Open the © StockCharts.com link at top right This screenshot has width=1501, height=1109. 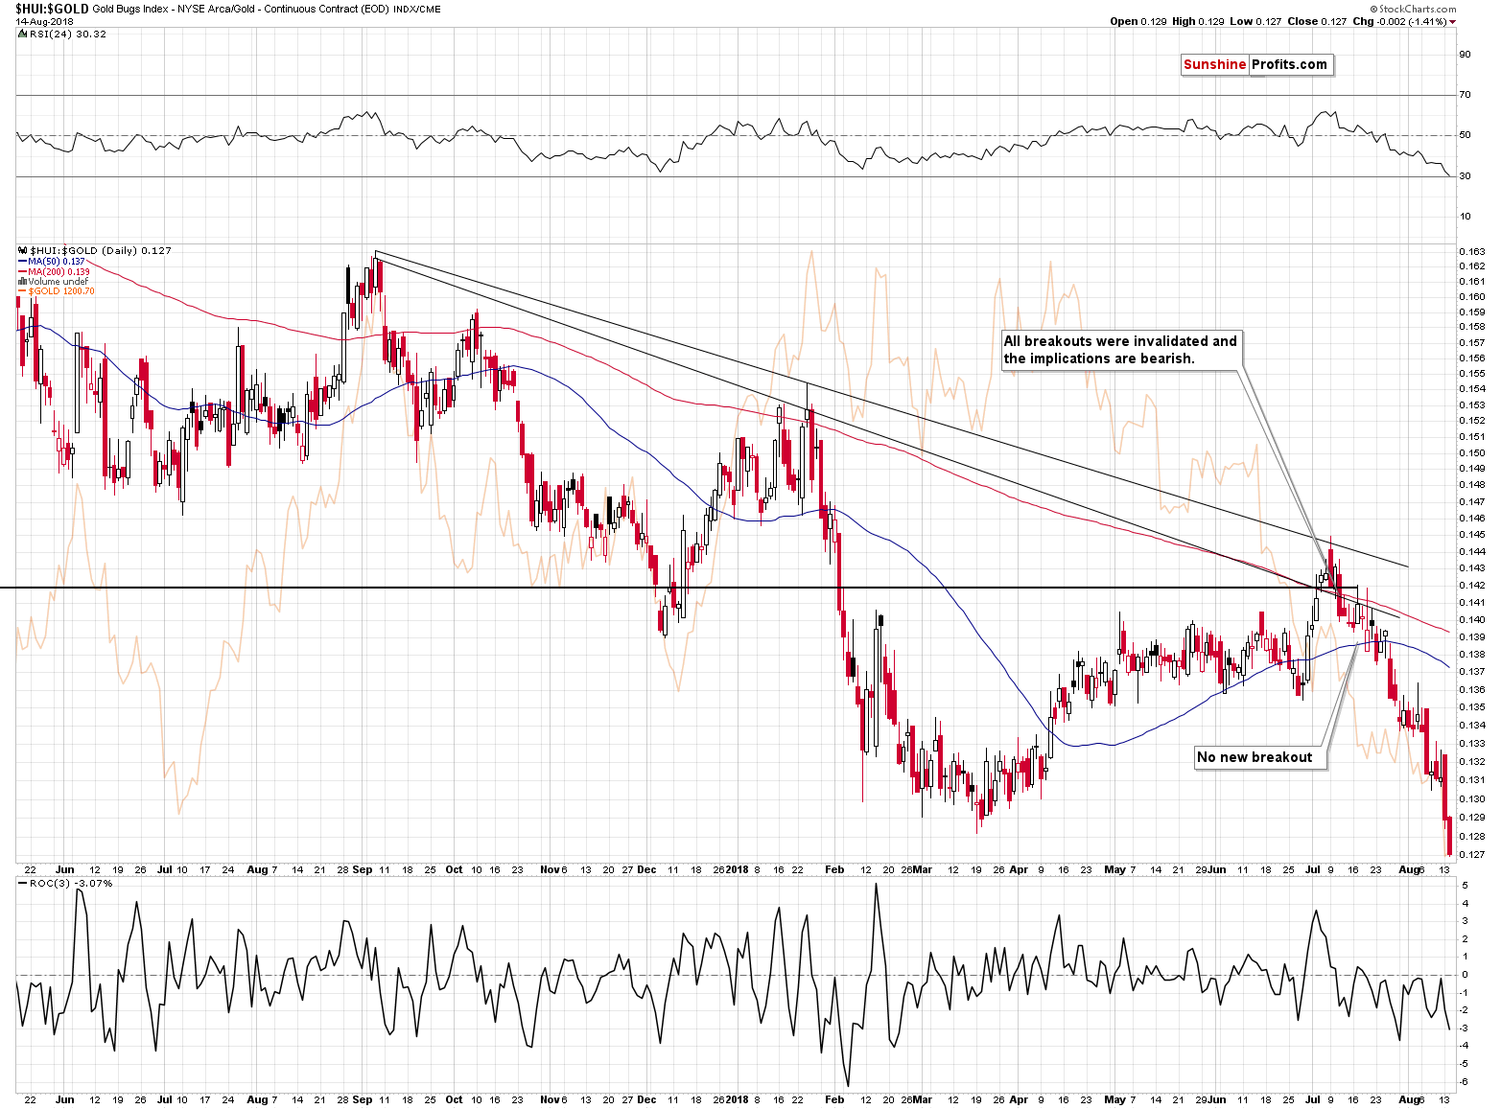pyautogui.click(x=1413, y=9)
